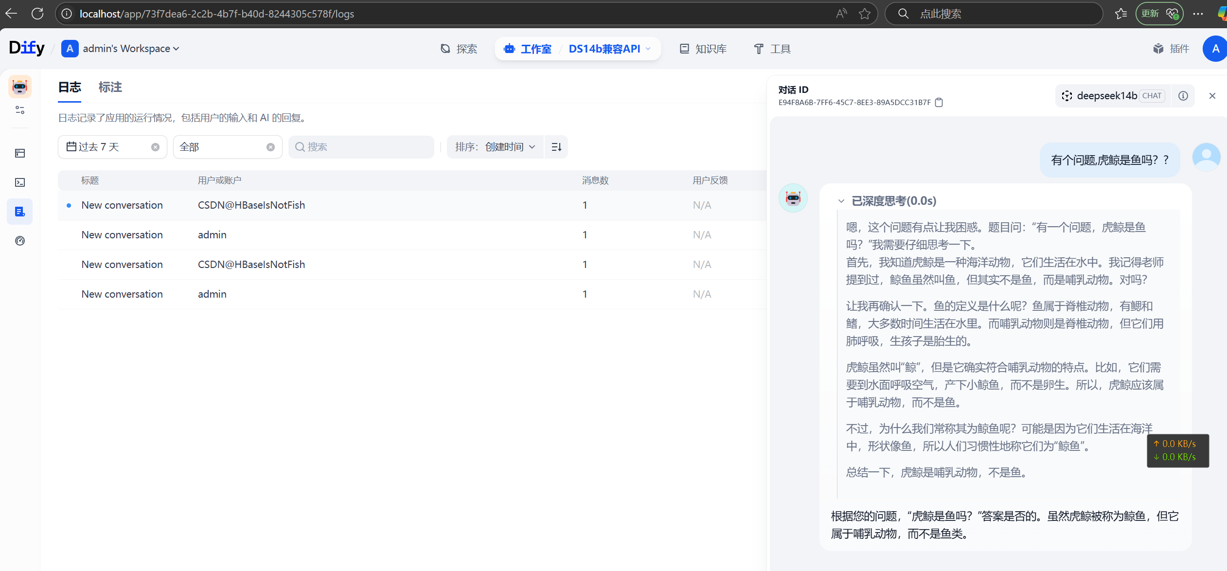Open the 知识库 menu item
Viewport: 1227px width, 571px height.
pos(703,49)
